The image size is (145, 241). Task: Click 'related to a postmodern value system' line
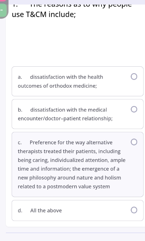click(x=64, y=186)
